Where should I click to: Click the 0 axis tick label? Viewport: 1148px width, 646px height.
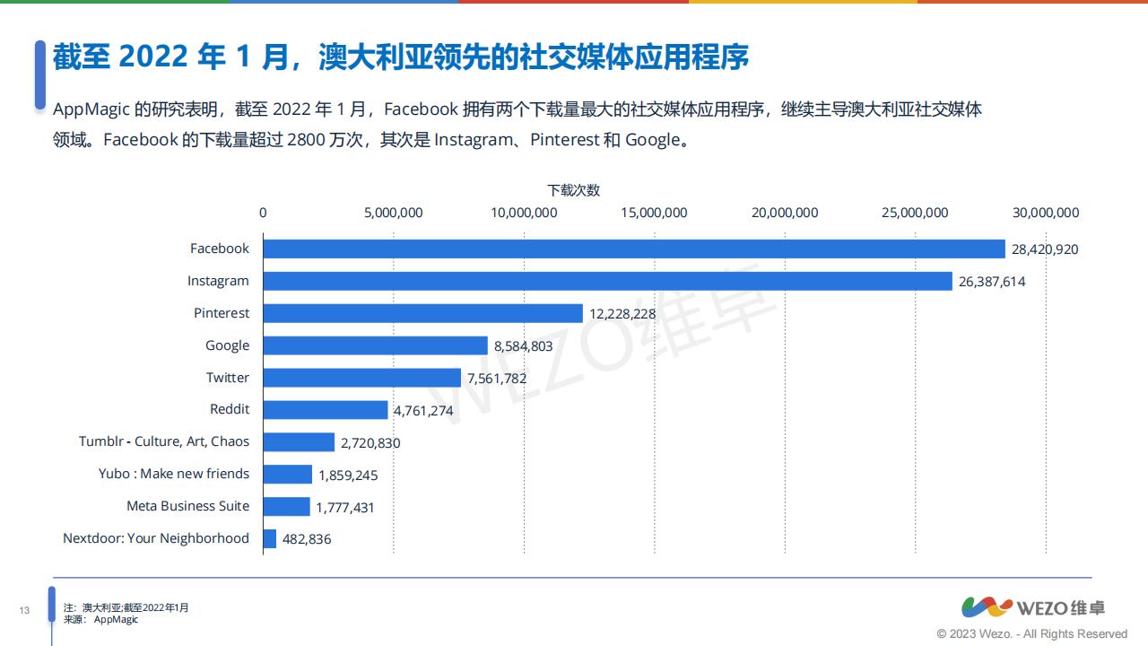[263, 213]
